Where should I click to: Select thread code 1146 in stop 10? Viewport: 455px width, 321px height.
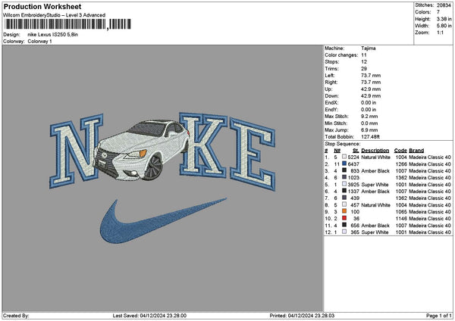[x=401, y=219]
